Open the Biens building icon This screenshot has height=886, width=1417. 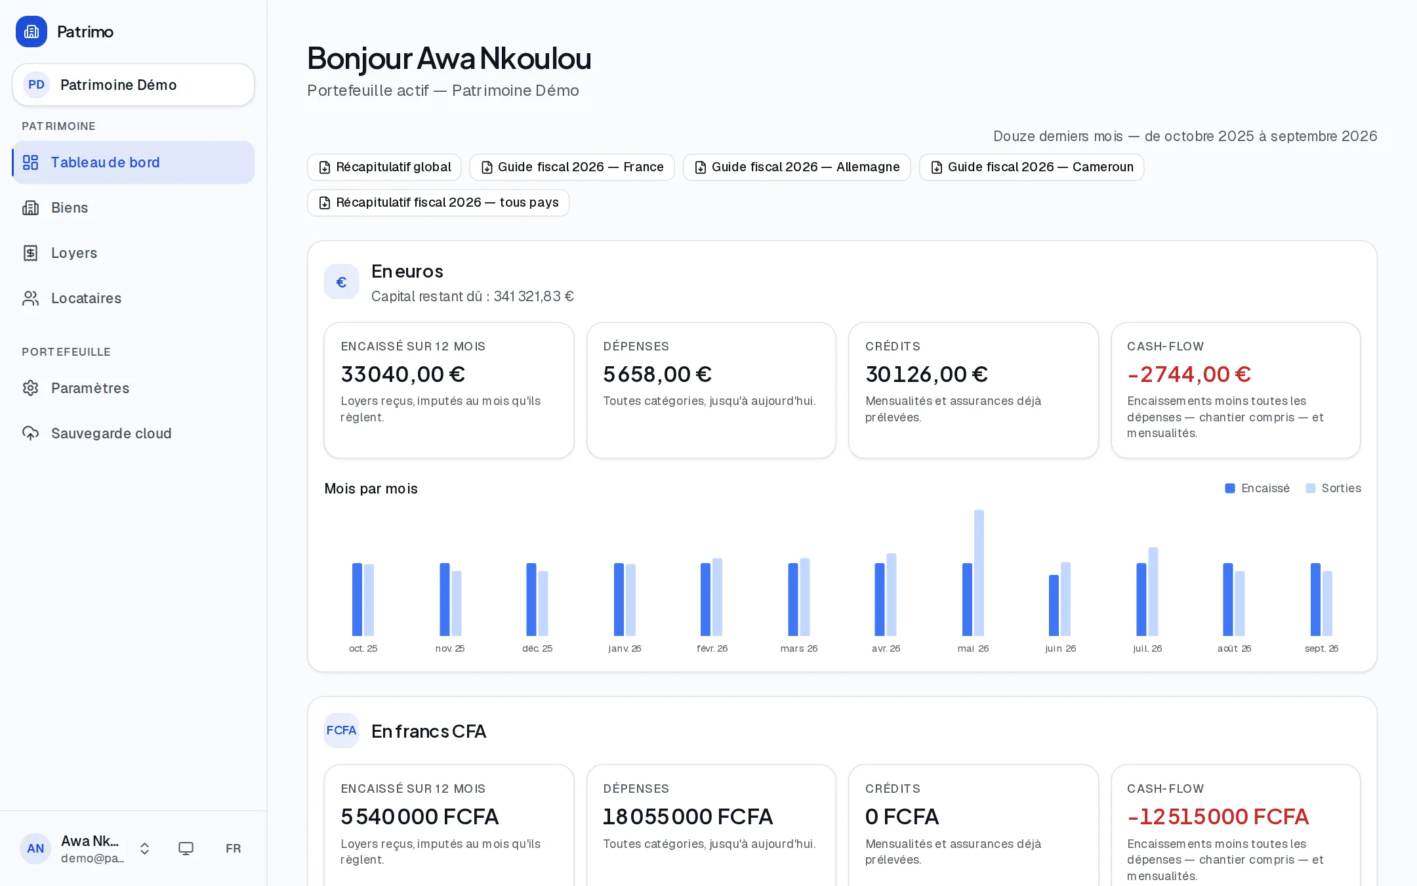(x=31, y=208)
